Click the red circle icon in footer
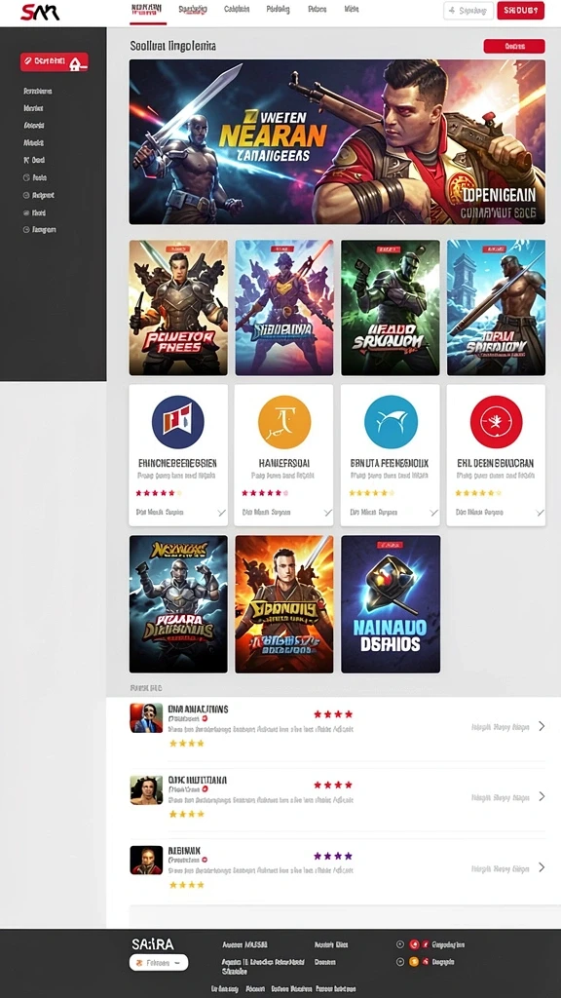 [414, 944]
